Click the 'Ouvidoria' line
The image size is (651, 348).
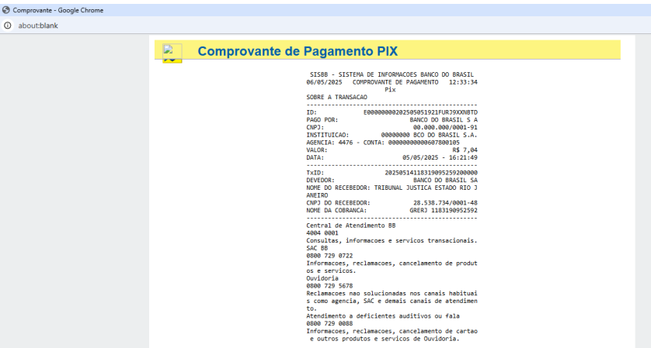tap(322, 278)
